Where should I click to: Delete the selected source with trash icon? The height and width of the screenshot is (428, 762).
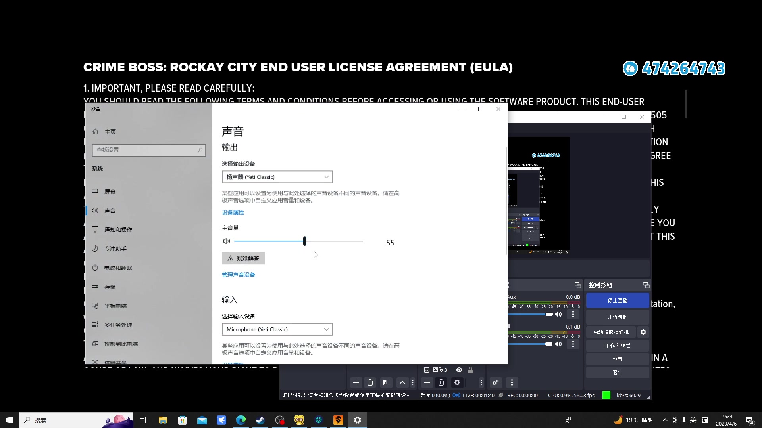pyautogui.click(x=441, y=382)
